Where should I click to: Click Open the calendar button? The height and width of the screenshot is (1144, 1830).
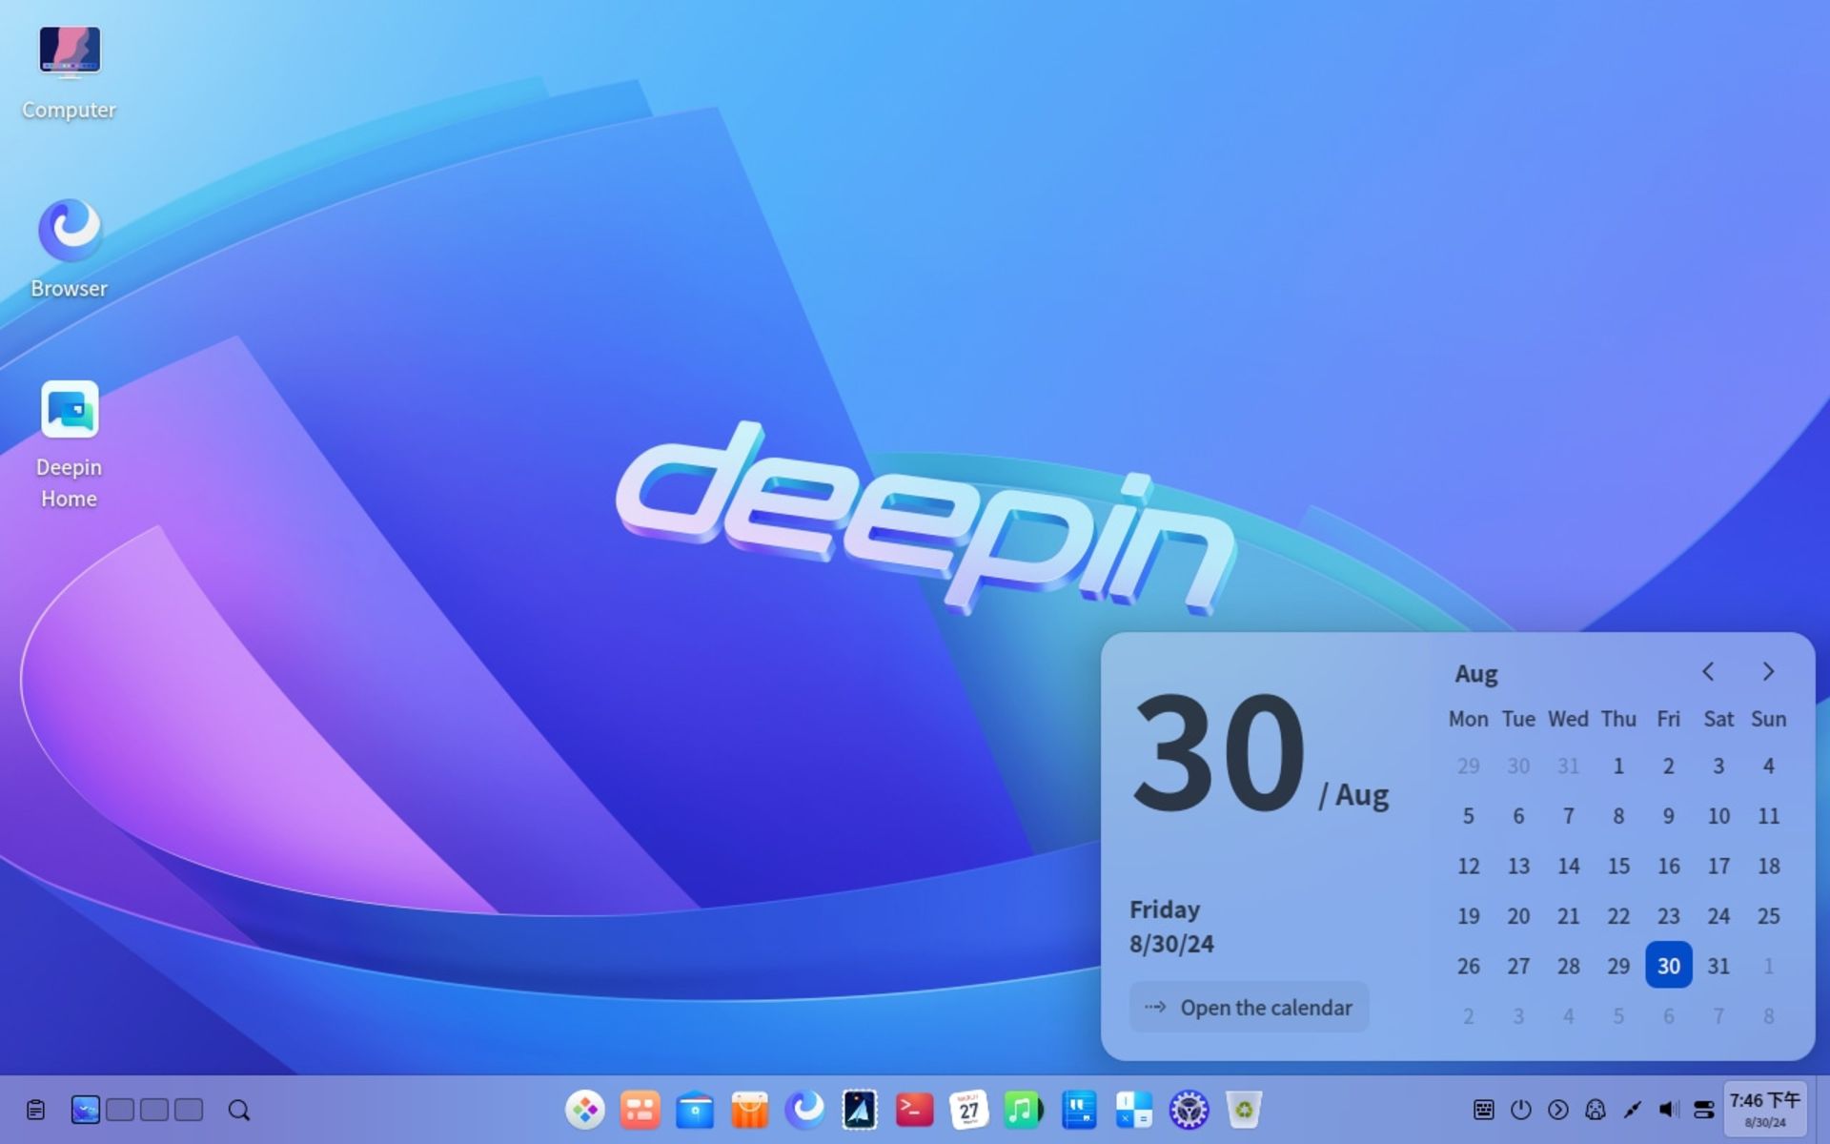tap(1249, 1008)
